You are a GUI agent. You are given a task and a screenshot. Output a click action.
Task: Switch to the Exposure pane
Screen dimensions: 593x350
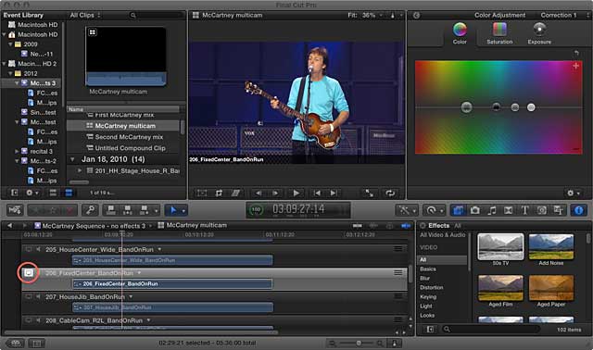(539, 33)
